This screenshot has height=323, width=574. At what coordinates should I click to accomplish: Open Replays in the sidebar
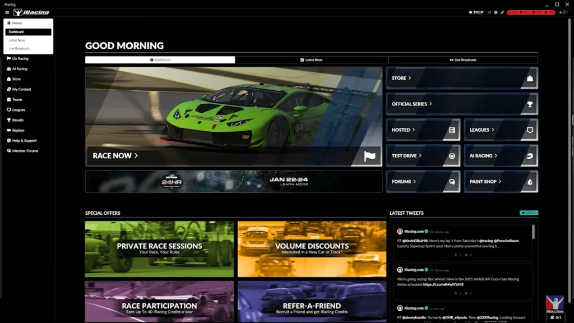(x=16, y=130)
